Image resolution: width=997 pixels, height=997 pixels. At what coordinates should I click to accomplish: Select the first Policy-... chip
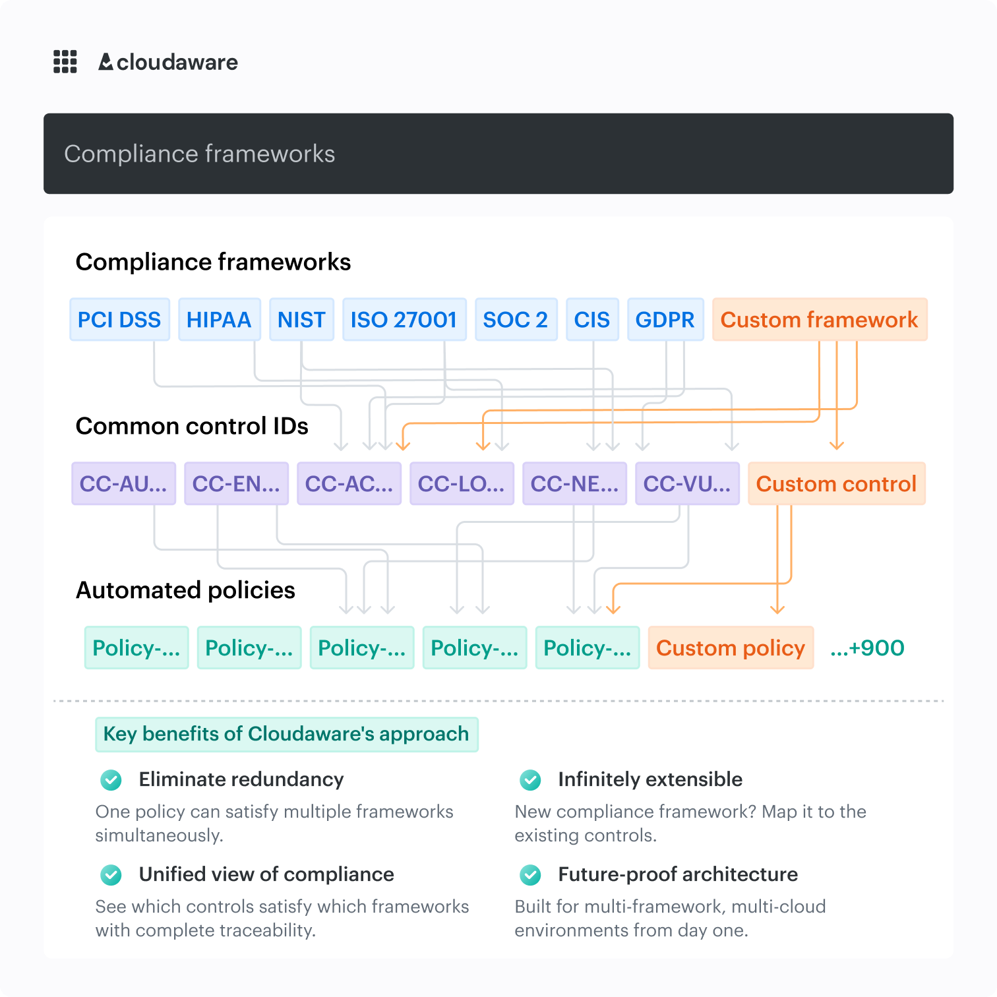point(136,648)
